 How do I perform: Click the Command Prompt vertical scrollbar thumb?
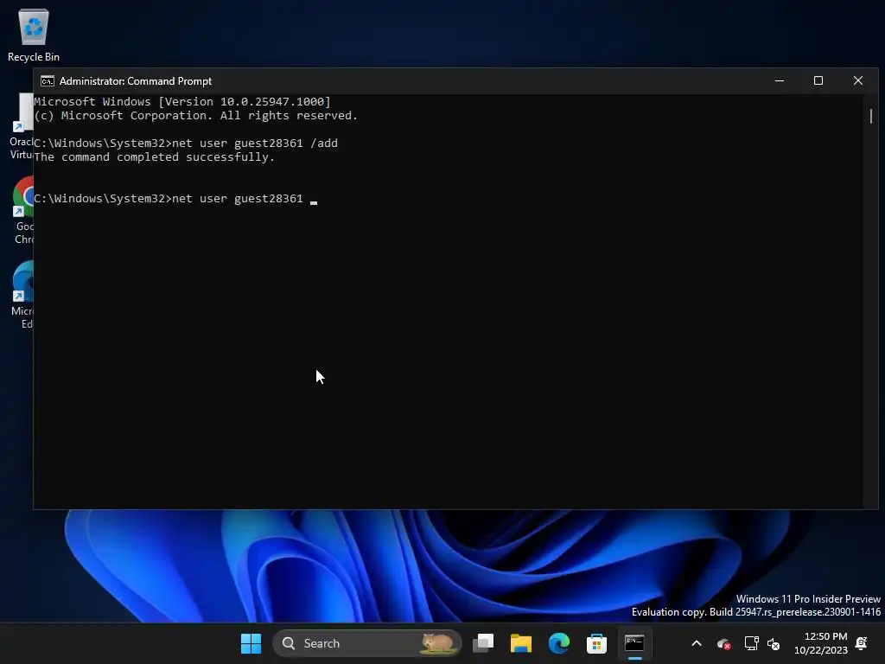coord(871,117)
